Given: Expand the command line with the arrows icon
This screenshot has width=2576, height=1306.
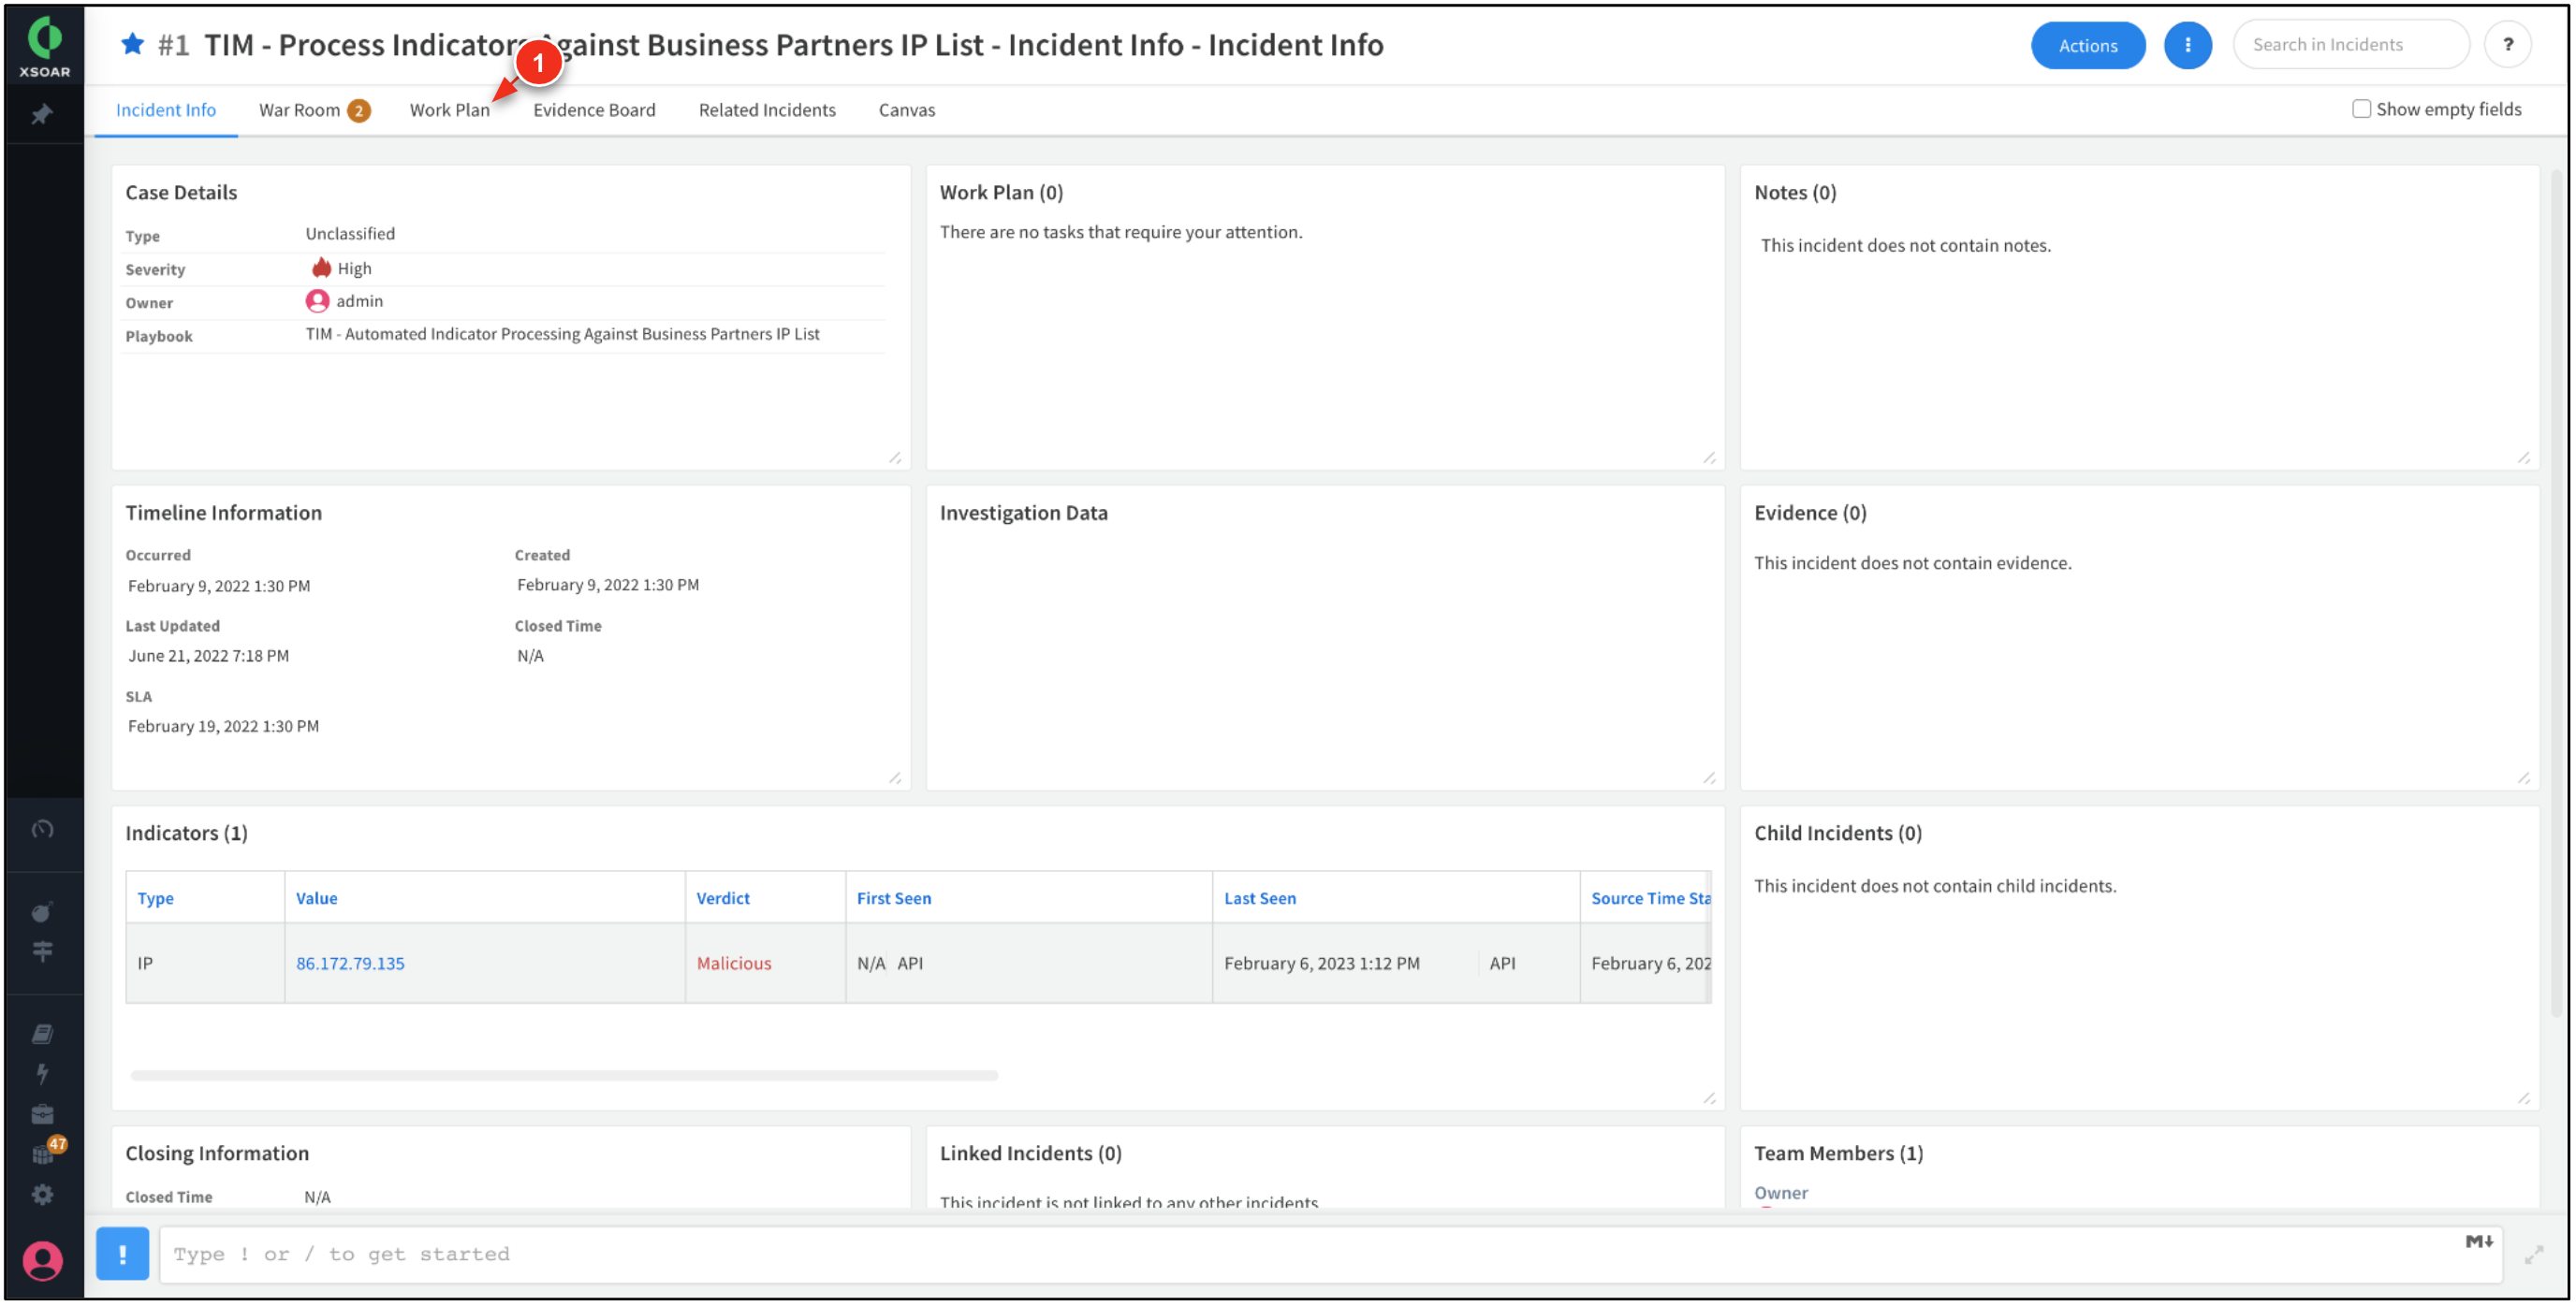Looking at the screenshot, I should pyautogui.click(x=2533, y=1255).
